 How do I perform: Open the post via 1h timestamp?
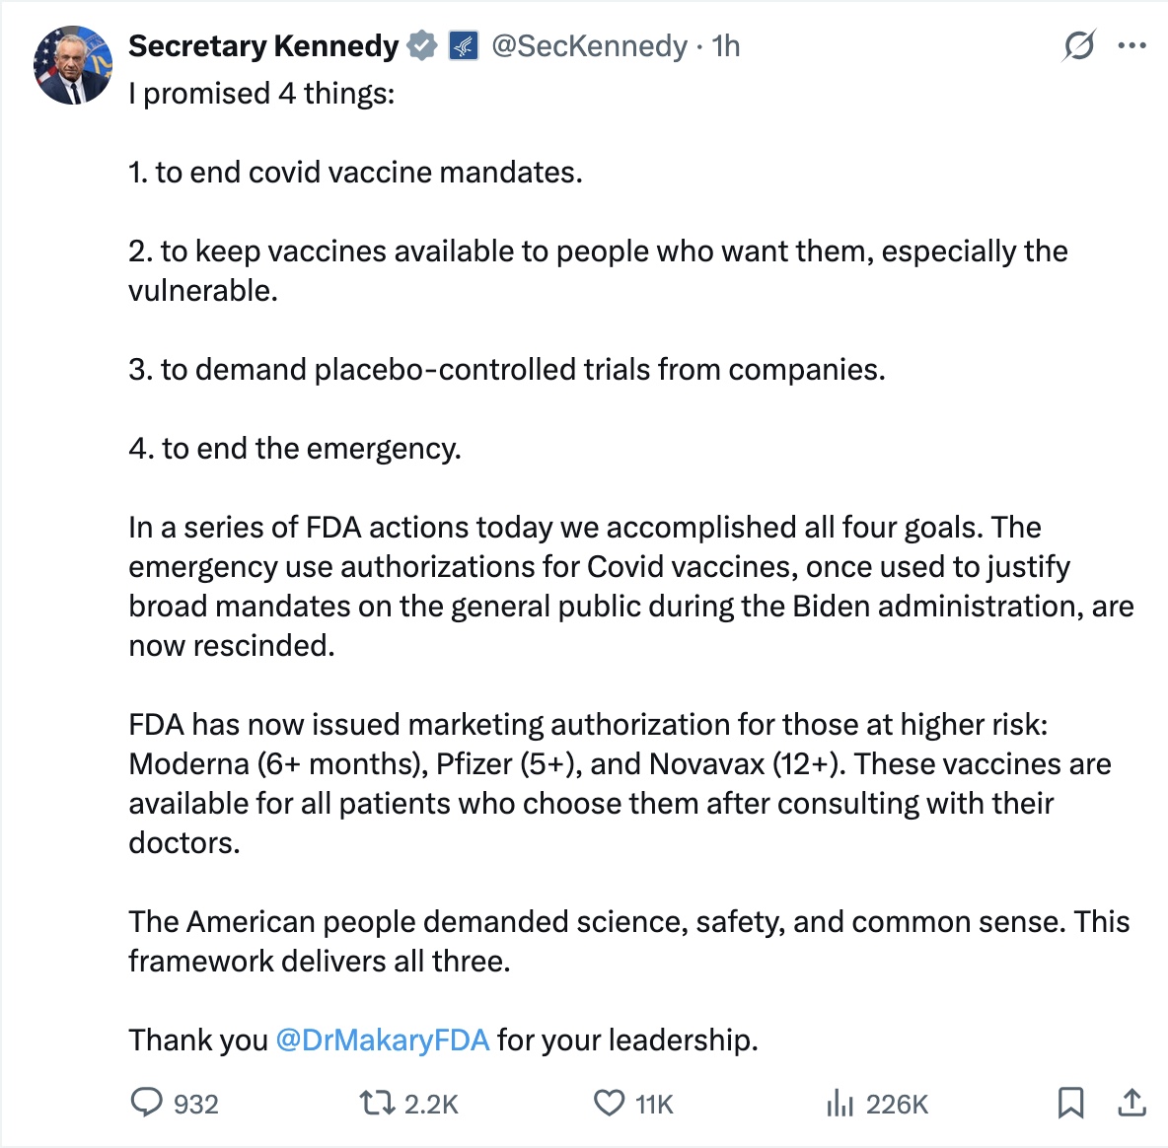[726, 45]
